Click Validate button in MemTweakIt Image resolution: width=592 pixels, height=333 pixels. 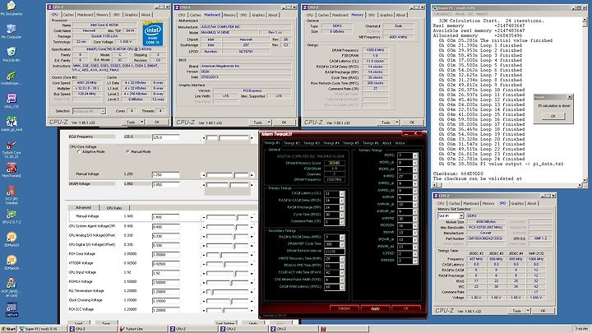pos(344,308)
